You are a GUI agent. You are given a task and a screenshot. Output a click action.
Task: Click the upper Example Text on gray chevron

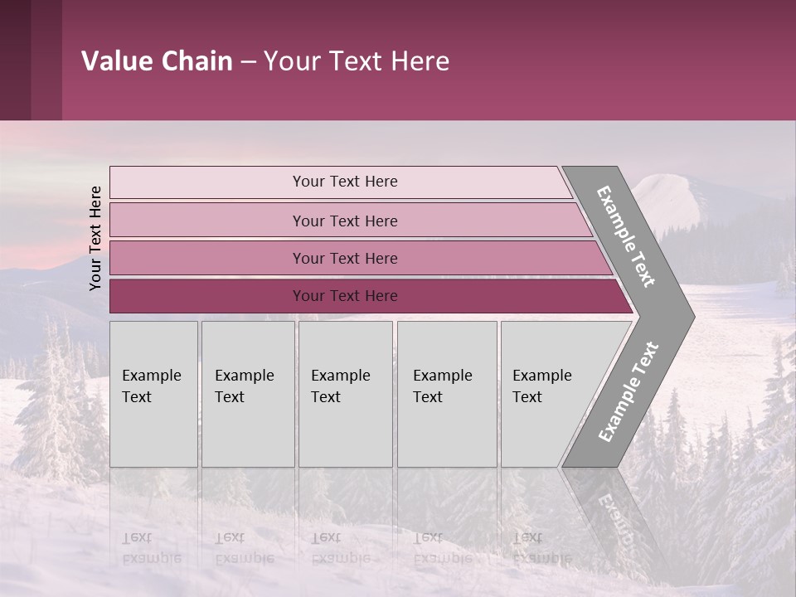point(626,236)
